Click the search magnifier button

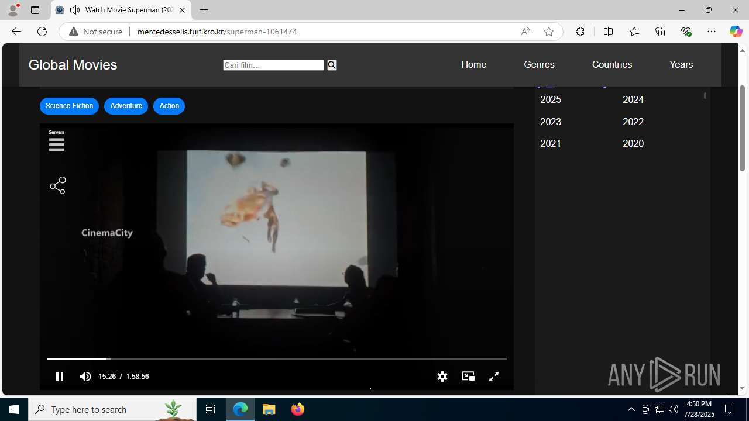[332, 65]
